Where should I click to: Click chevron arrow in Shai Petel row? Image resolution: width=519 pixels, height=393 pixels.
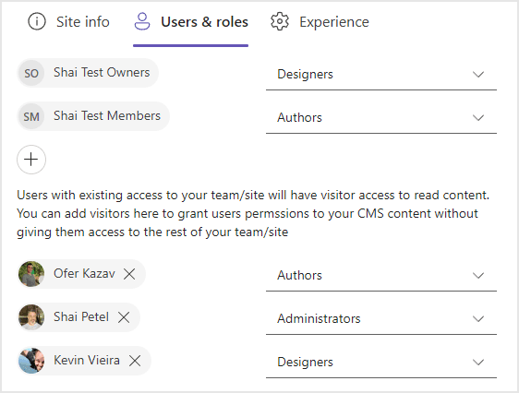click(x=478, y=318)
